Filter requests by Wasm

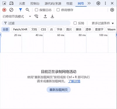coord(111,29)
